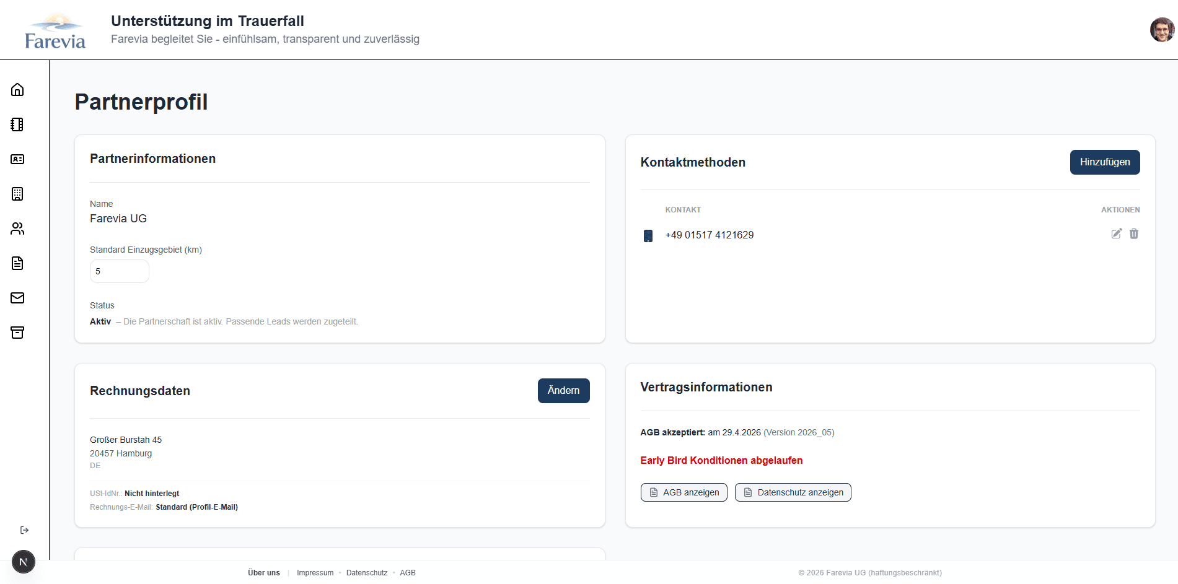The height and width of the screenshot is (584, 1178).
Task: Click the Großer Burstah 45 address line
Action: tap(126, 440)
